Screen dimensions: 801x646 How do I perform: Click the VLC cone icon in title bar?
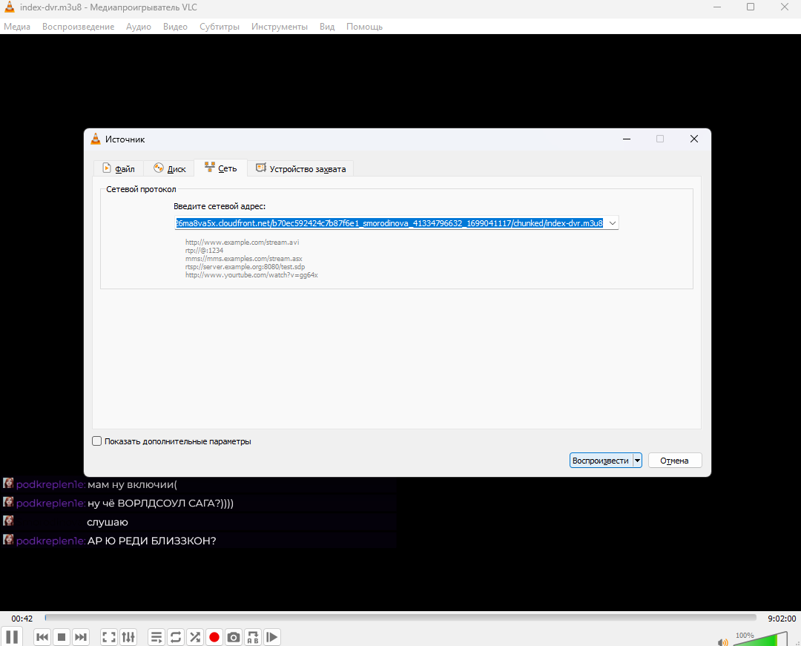pyautogui.click(x=9, y=7)
